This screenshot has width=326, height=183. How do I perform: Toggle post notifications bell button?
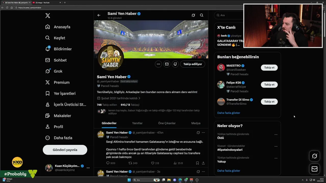coord(175,64)
